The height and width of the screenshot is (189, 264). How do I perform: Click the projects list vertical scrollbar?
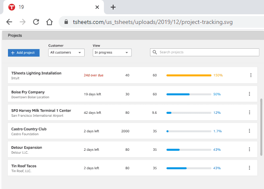tap(261, 127)
